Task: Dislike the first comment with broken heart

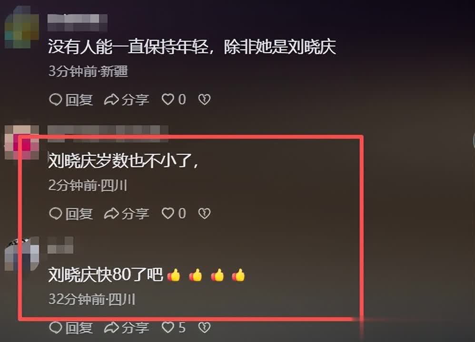Action: [x=204, y=99]
